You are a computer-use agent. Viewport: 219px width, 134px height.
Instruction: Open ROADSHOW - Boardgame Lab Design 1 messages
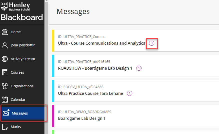tap(95, 68)
